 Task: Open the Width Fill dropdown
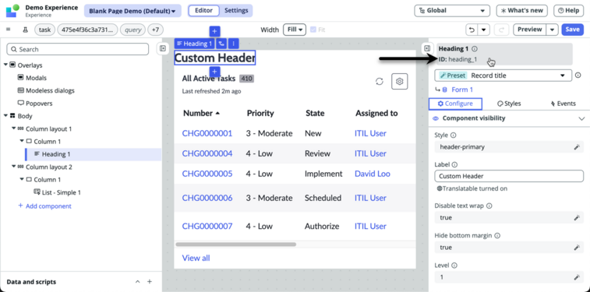tap(295, 30)
